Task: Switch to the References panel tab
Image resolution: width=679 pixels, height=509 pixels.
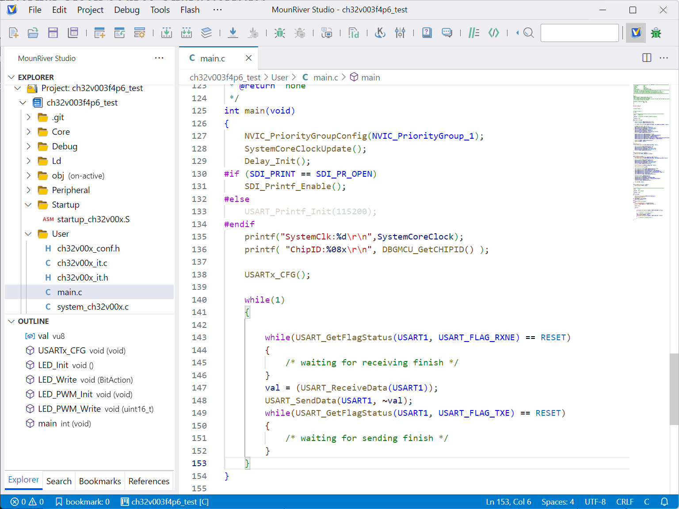Action: 149,481
